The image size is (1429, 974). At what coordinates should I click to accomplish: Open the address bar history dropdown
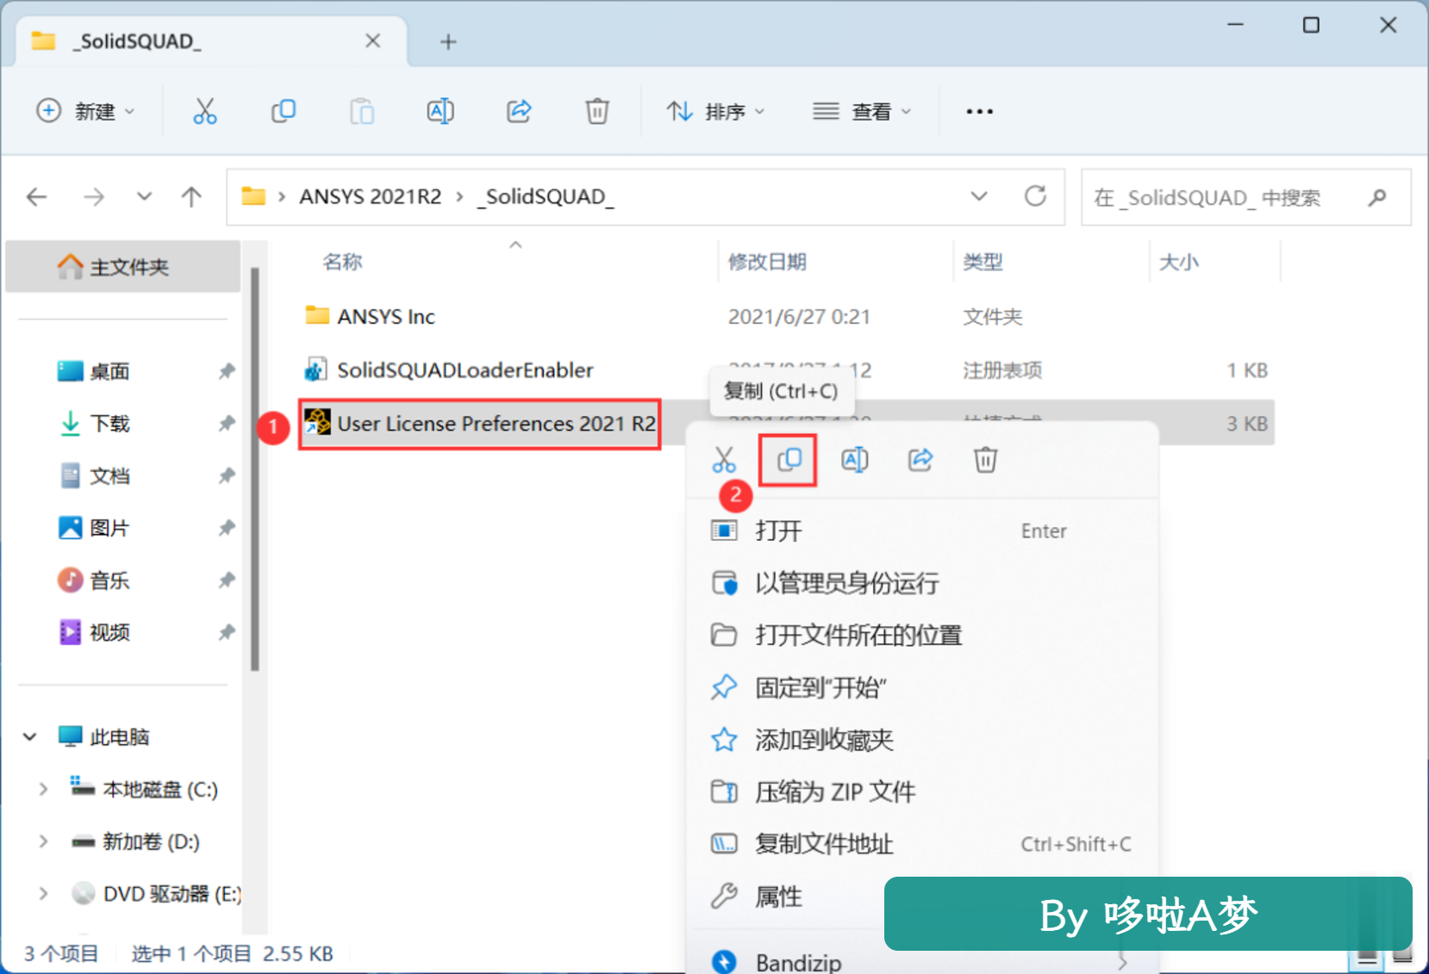[x=979, y=196]
